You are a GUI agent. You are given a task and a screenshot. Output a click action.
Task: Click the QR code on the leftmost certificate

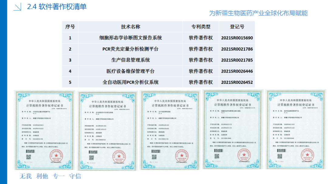[x=29, y=157]
